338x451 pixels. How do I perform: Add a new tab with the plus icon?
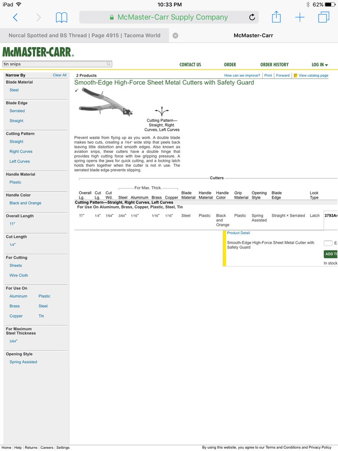(300, 17)
